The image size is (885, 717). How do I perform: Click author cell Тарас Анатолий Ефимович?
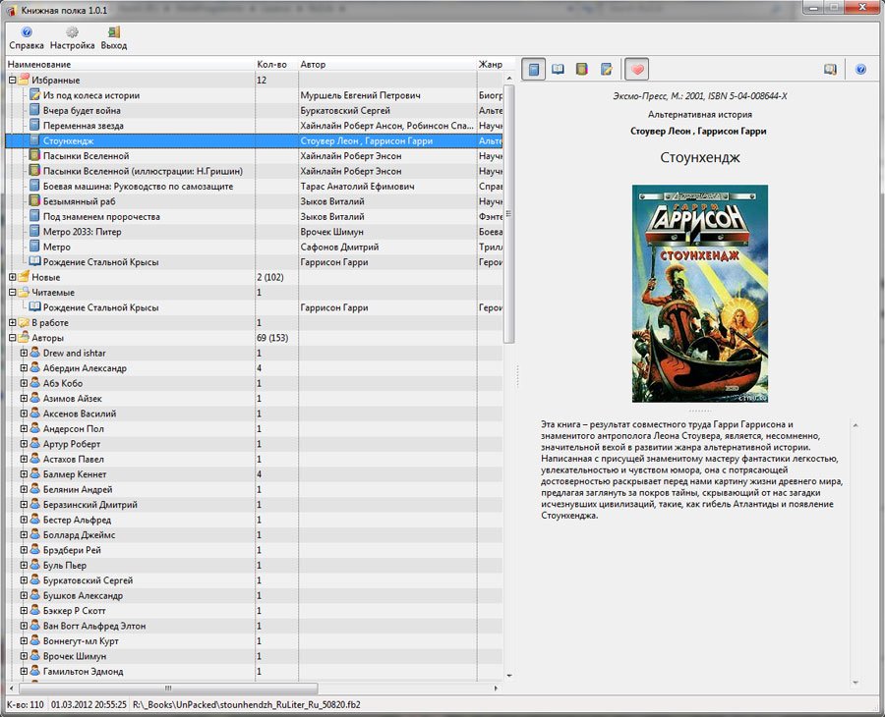click(357, 186)
